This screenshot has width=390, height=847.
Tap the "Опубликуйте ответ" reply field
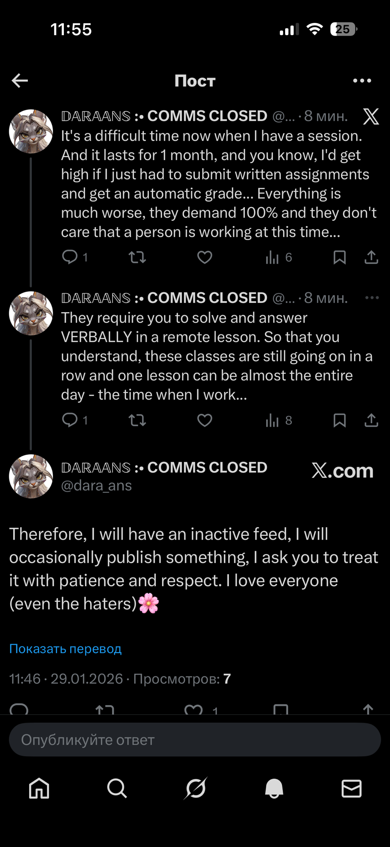pos(195,739)
